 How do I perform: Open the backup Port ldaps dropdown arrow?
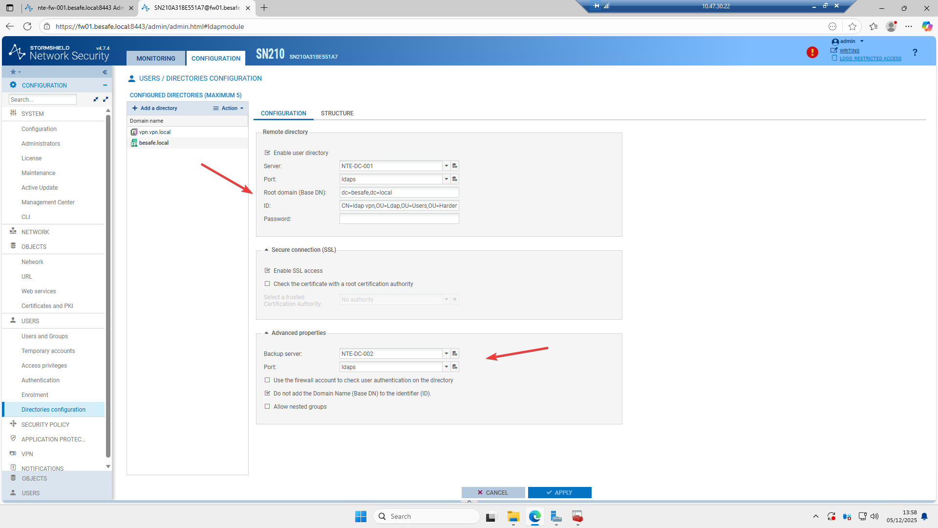[x=446, y=367]
